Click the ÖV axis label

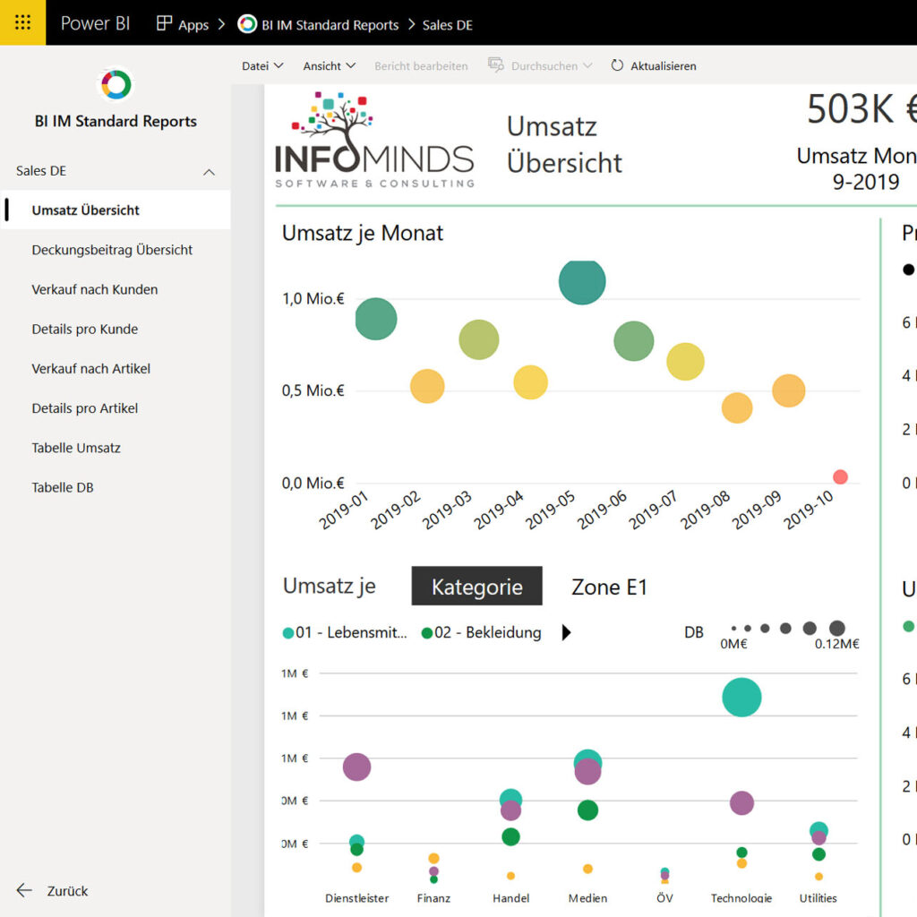coord(664,897)
